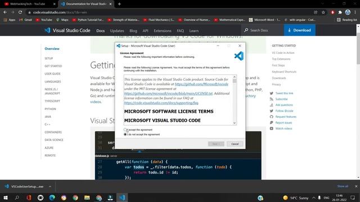Select Overview in docs sidebar
The image size is (360, 202).
pyautogui.click(x=52, y=49)
